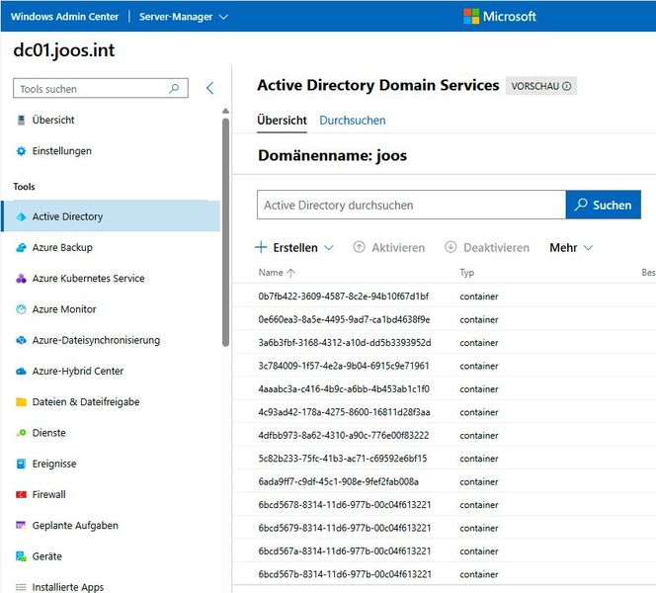Click the Firewall icon
Viewport: 656px width, 593px height.
[21, 494]
